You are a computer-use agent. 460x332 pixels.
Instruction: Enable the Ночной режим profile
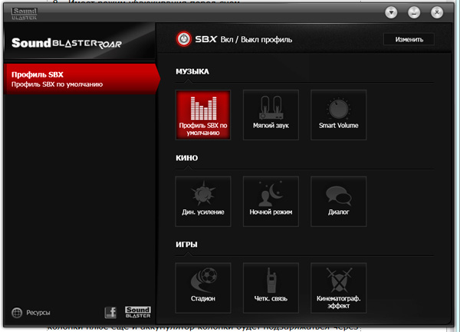[271, 201]
